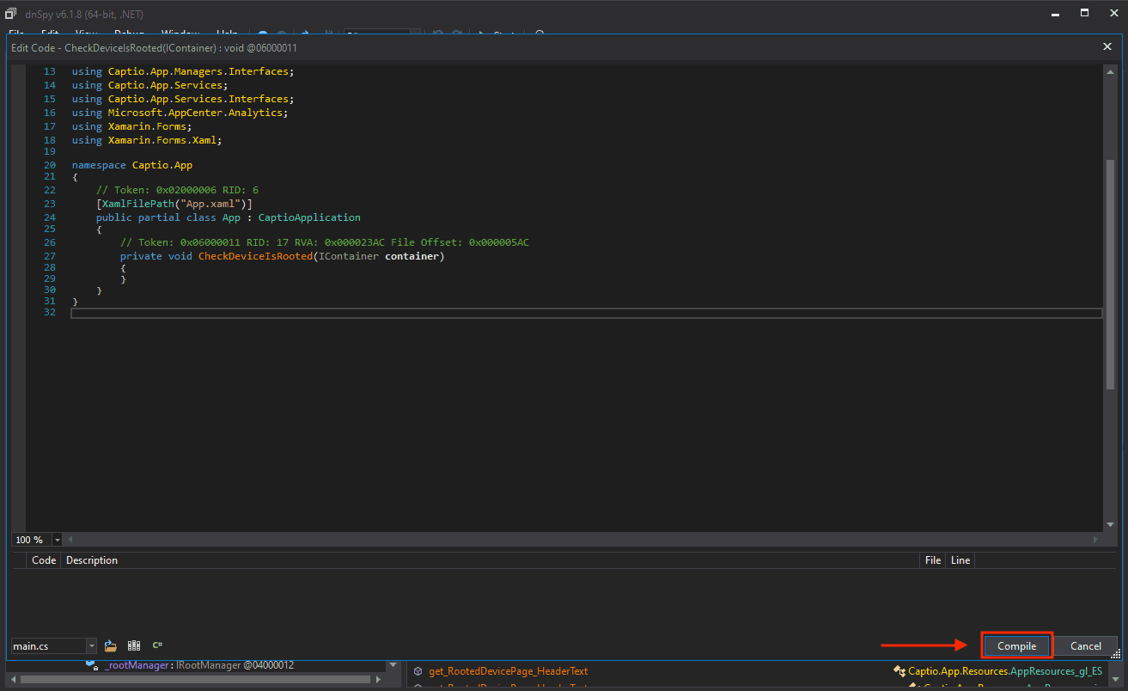Click the get_RootedDevicePage_HeaderText method icon
This screenshot has width=1128, height=691.
(418, 671)
